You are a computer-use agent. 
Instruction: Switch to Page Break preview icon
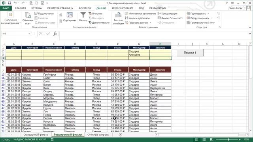[x=211, y=139]
